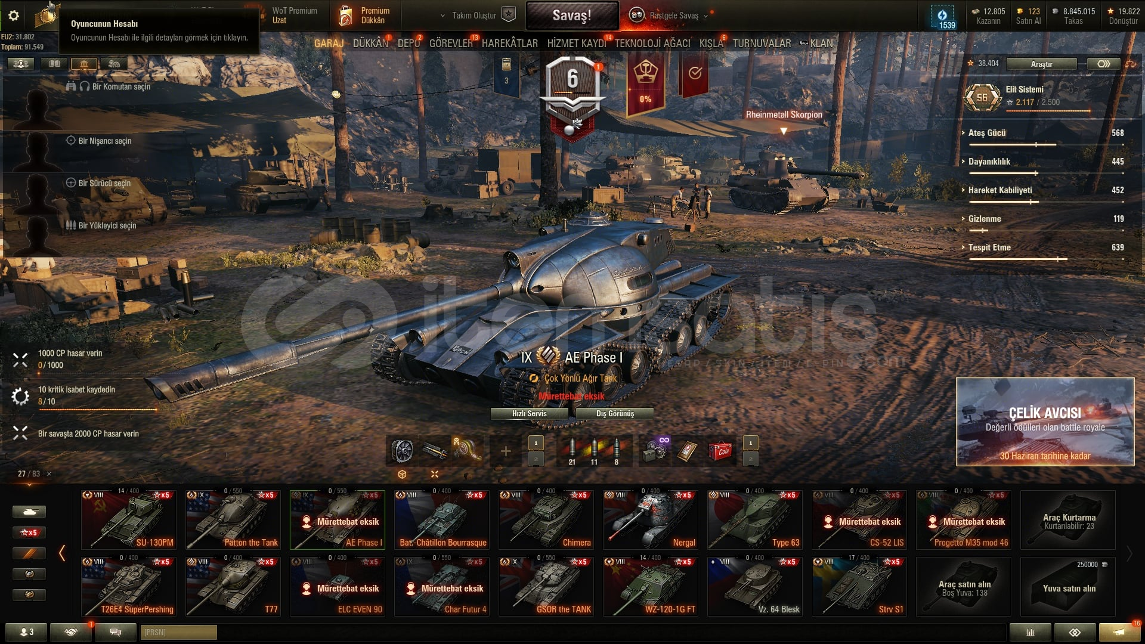Screen dimensions: 1145x644
Task: Open the TEKNOLOJİ AĞACI menu tab
Action: click(x=652, y=44)
